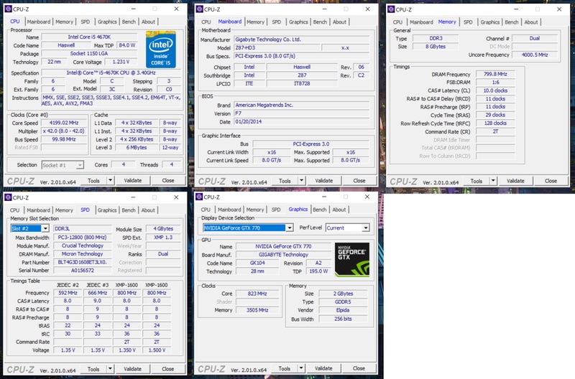Click Tools button in Mainboard window
The height and width of the screenshot is (379, 575).
285,181
